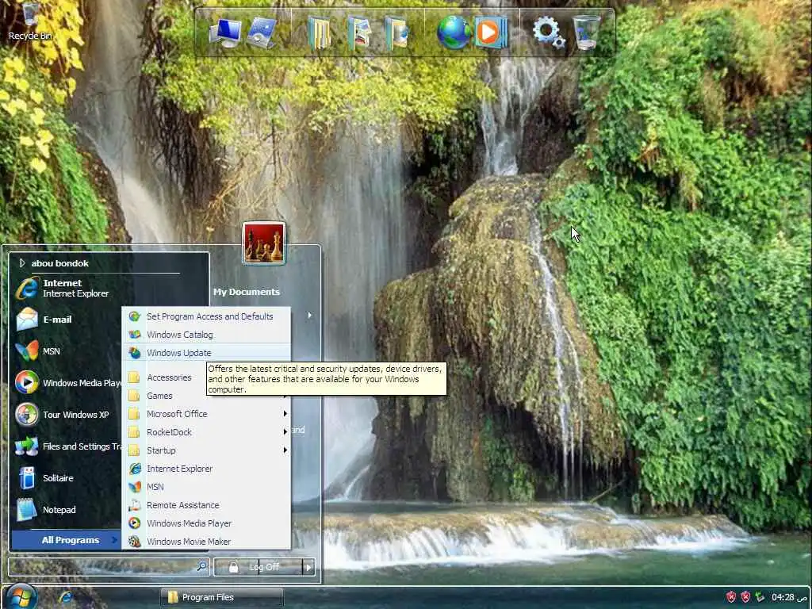Launch Windows Media Player from the left Start column

coord(67,383)
